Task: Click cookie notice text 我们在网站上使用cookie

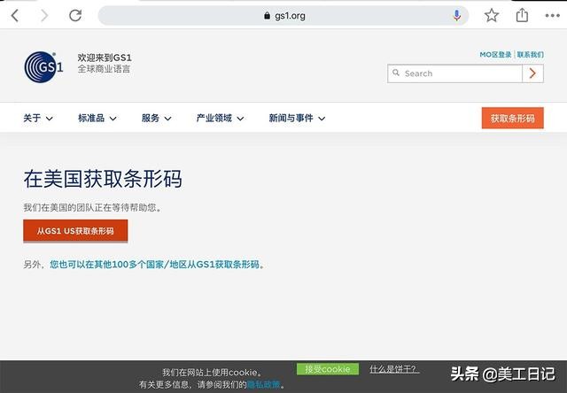Action: (x=212, y=373)
